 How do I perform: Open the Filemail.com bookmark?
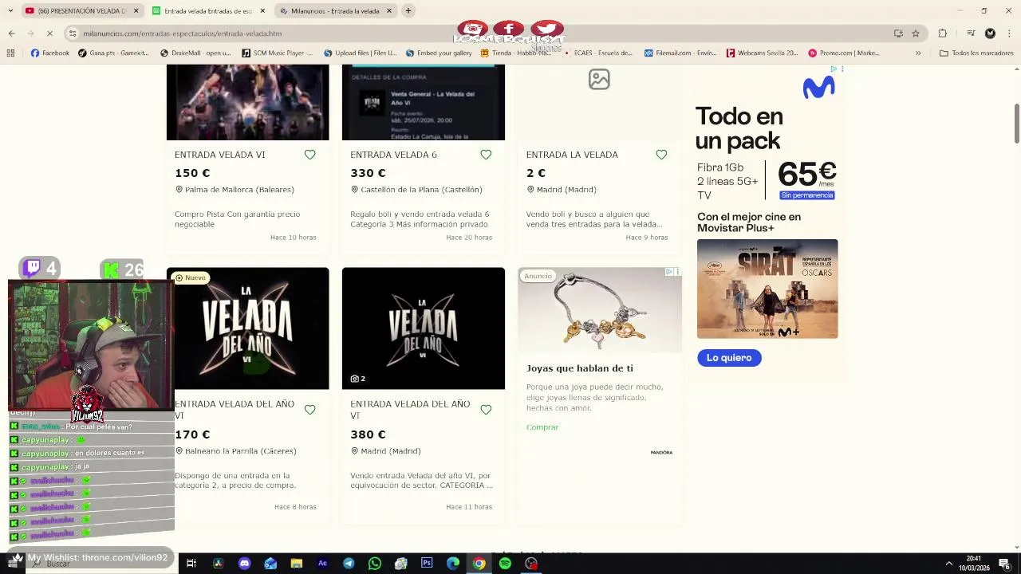click(680, 53)
